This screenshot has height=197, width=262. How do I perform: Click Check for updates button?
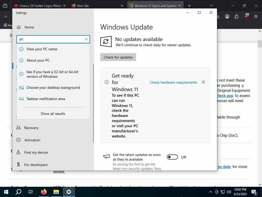pos(118,57)
